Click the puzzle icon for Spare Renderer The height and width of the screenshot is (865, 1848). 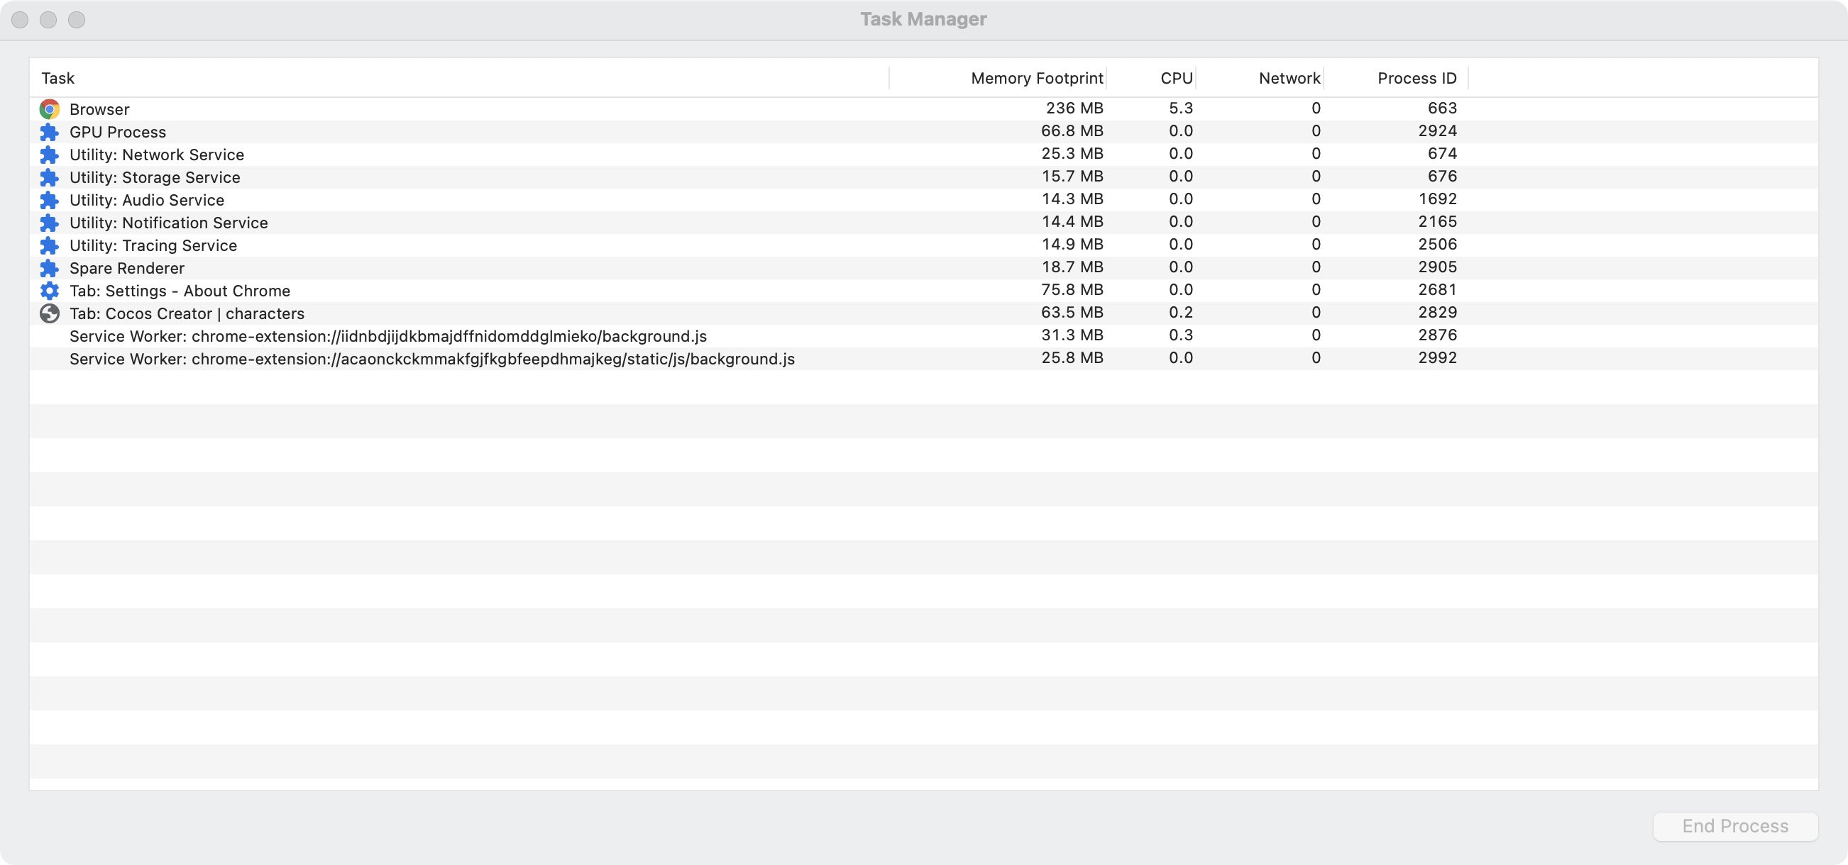tap(50, 268)
